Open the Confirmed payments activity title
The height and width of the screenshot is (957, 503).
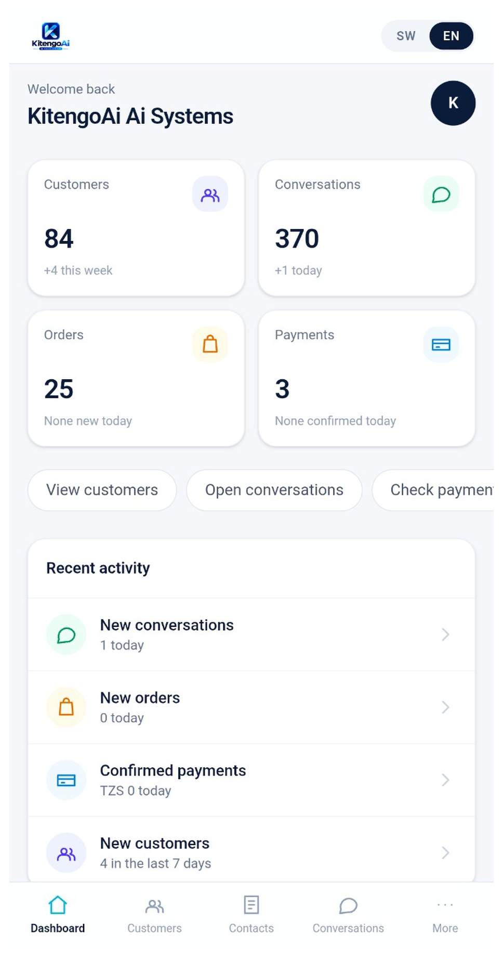click(x=173, y=770)
